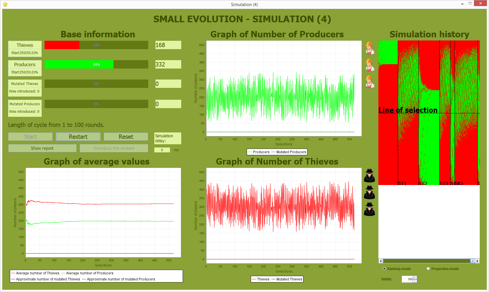Click the history scrollbar thumb
Image resolution: width=489 pixels, height=292 pixels.
point(472,261)
